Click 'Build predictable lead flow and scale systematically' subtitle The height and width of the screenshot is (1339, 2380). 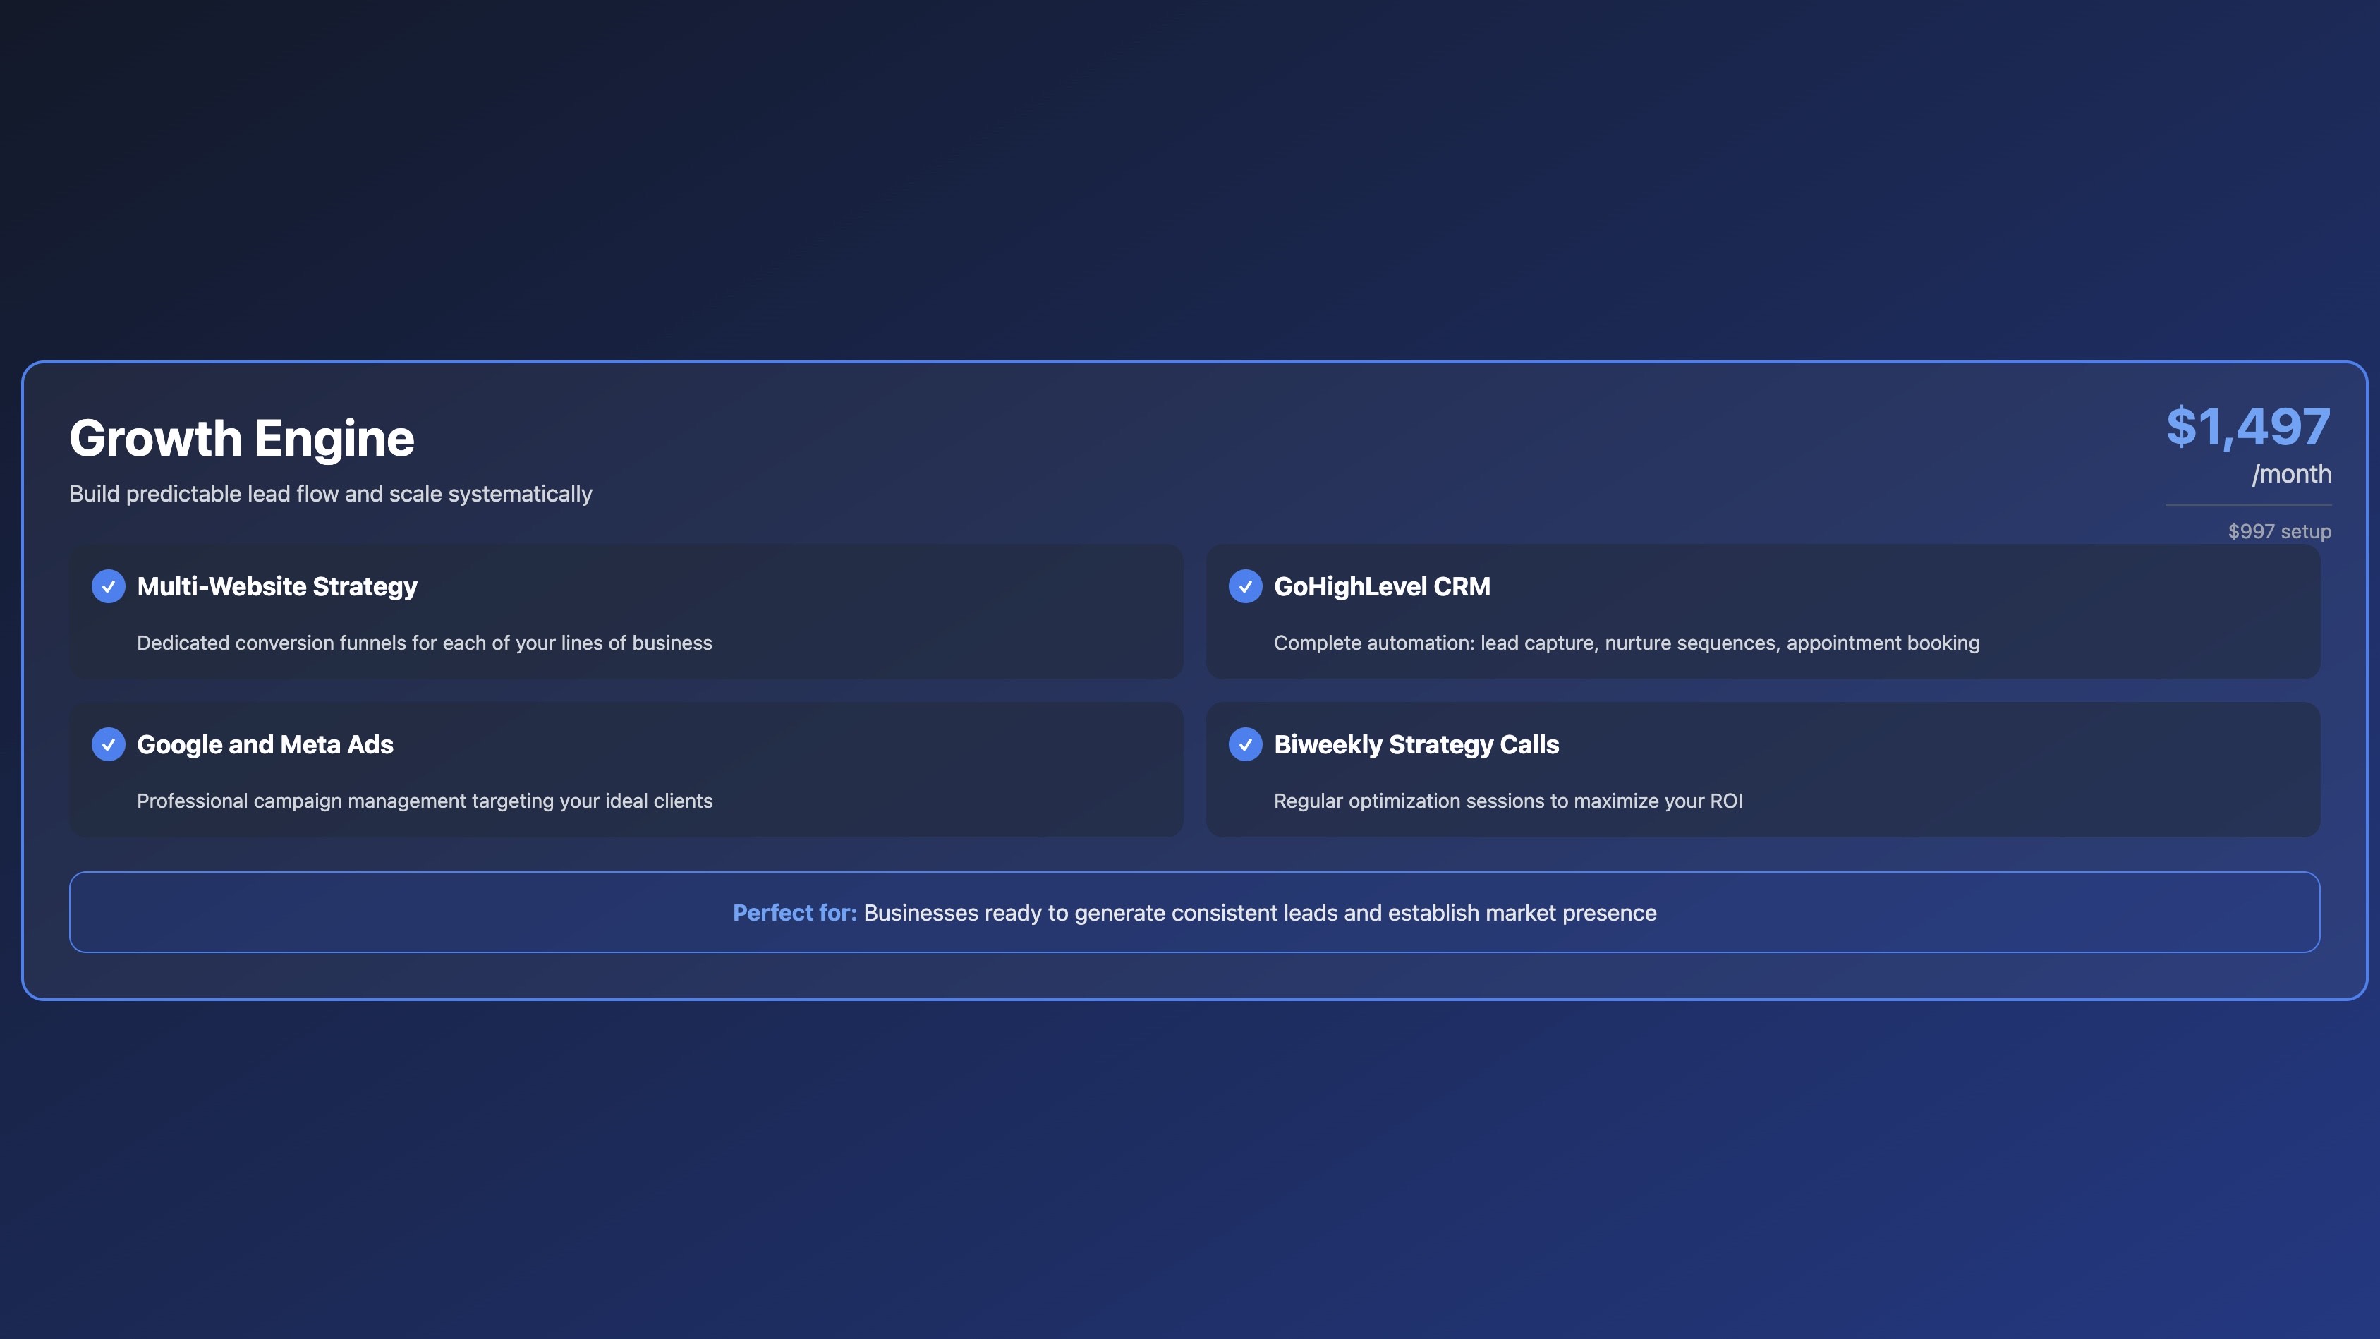(x=331, y=495)
